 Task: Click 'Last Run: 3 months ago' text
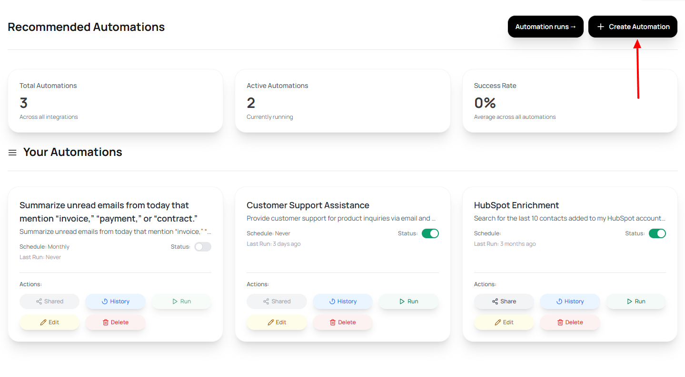pos(505,244)
